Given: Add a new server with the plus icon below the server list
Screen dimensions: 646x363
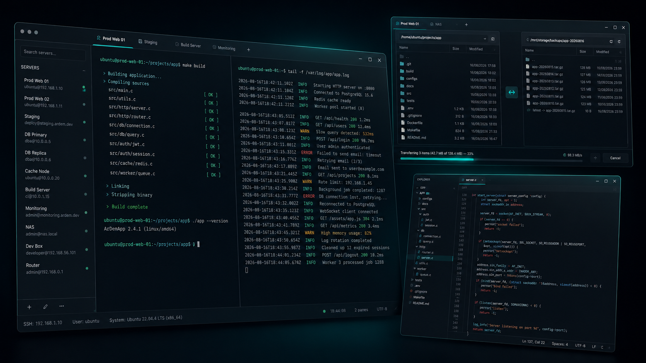Looking at the screenshot, I should [29, 307].
